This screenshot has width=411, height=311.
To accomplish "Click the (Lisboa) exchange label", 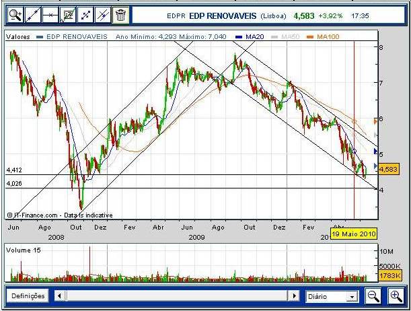I will 273,16.
